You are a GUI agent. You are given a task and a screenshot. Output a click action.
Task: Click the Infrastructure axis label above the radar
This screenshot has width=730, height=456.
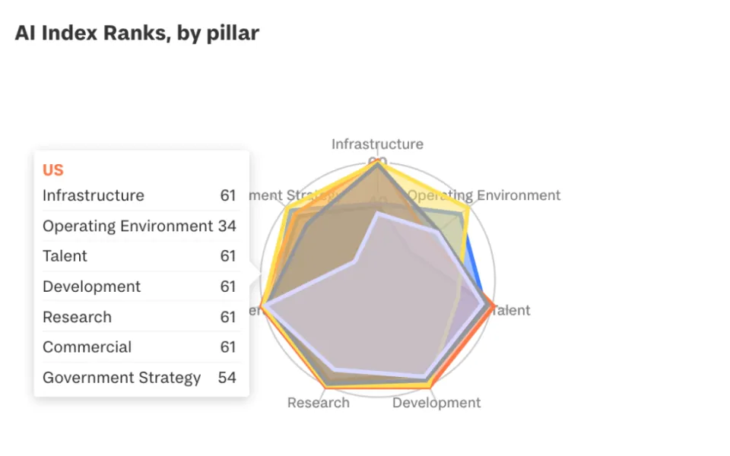pyautogui.click(x=377, y=144)
